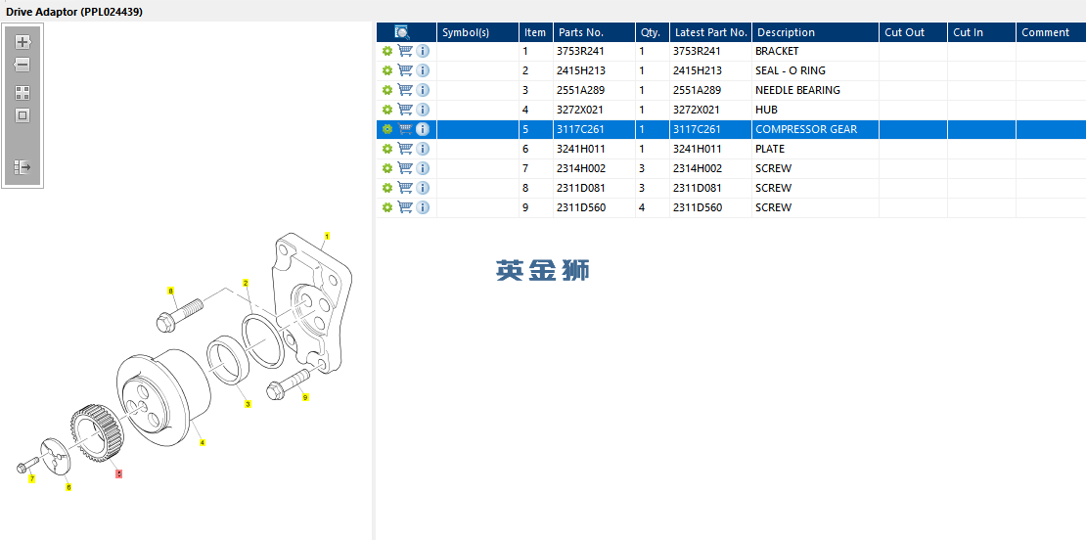Open info for BRACKET row
This screenshot has height=540, width=1086.
423,51
